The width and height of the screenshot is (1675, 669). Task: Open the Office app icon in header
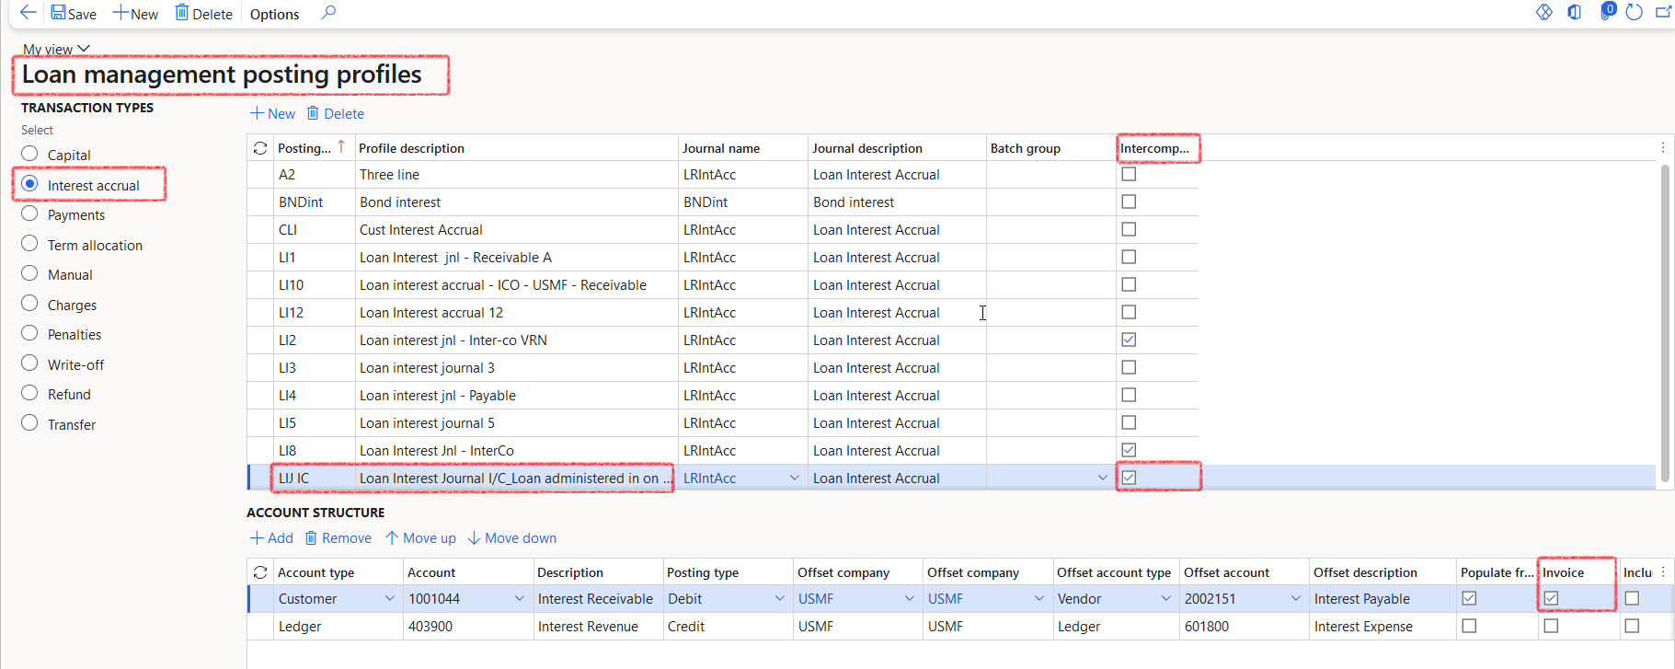[1575, 12]
